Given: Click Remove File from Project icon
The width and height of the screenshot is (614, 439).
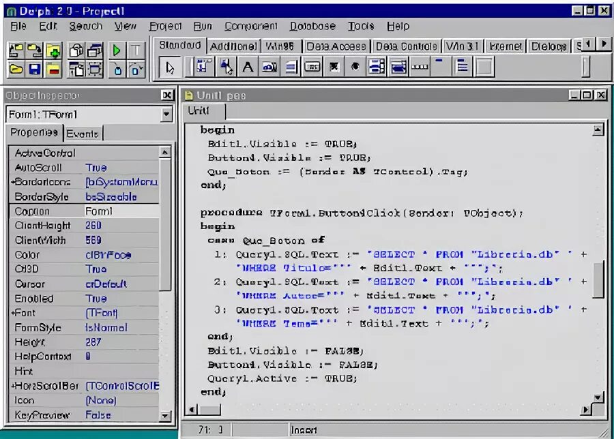Looking at the screenshot, I should tap(53, 70).
